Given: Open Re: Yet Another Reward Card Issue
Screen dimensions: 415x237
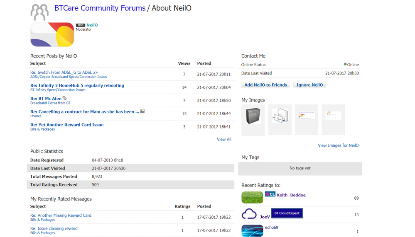Looking at the screenshot, I should coord(67,125).
